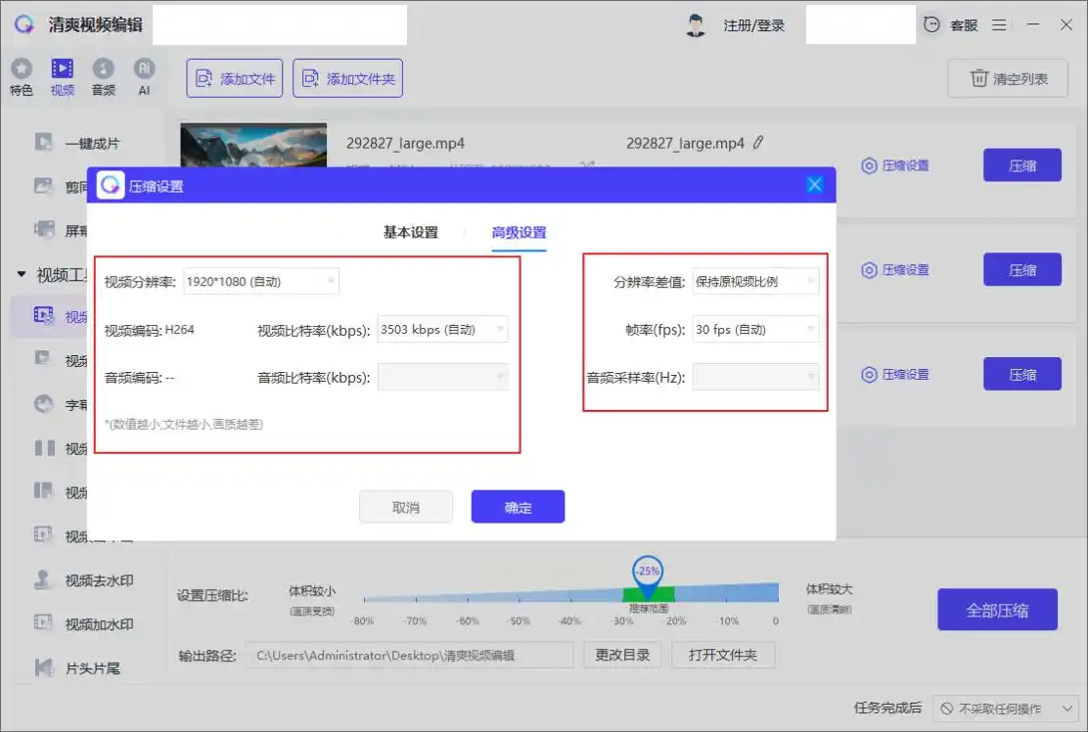Viewport: 1088px width, 732px height.
Task: Expand the 视频分辨率 dropdown
Action: pos(260,282)
